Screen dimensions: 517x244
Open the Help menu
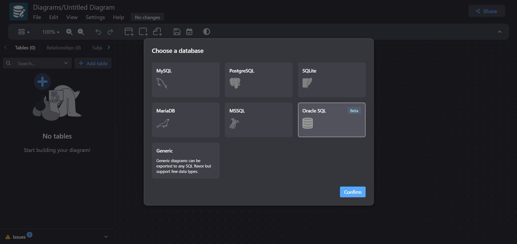click(x=118, y=17)
